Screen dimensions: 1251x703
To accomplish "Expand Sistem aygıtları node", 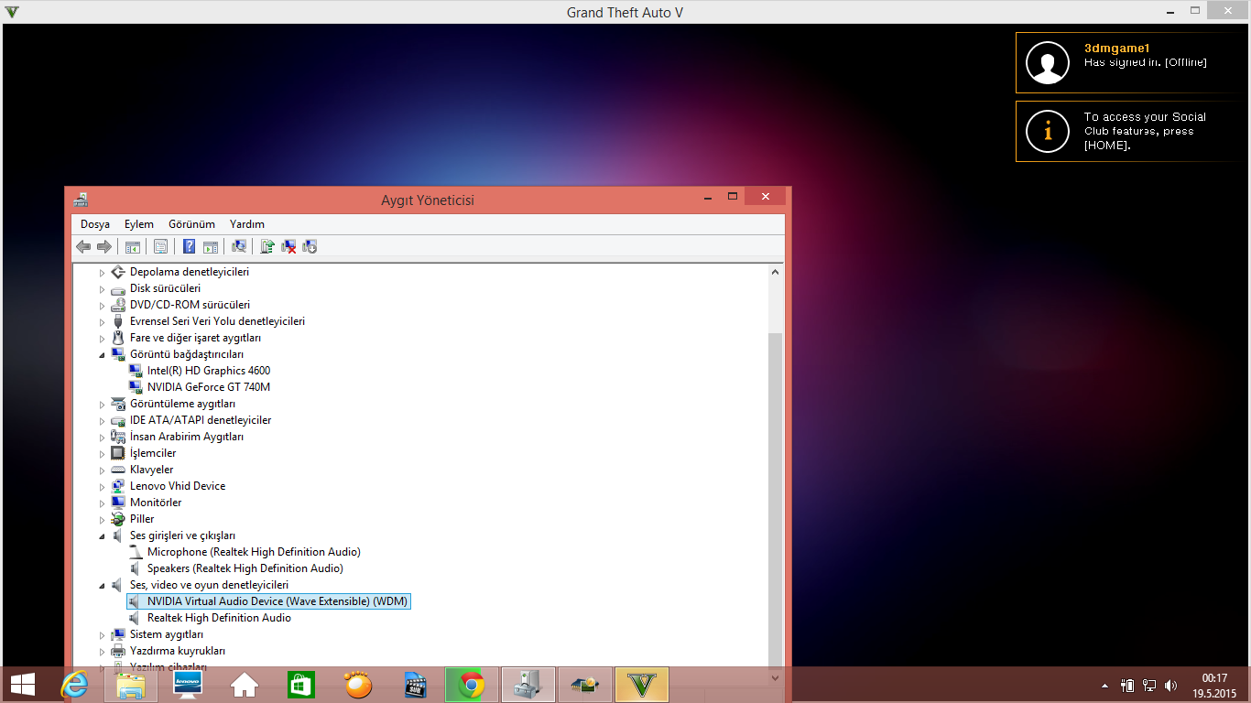I will tap(103, 635).
